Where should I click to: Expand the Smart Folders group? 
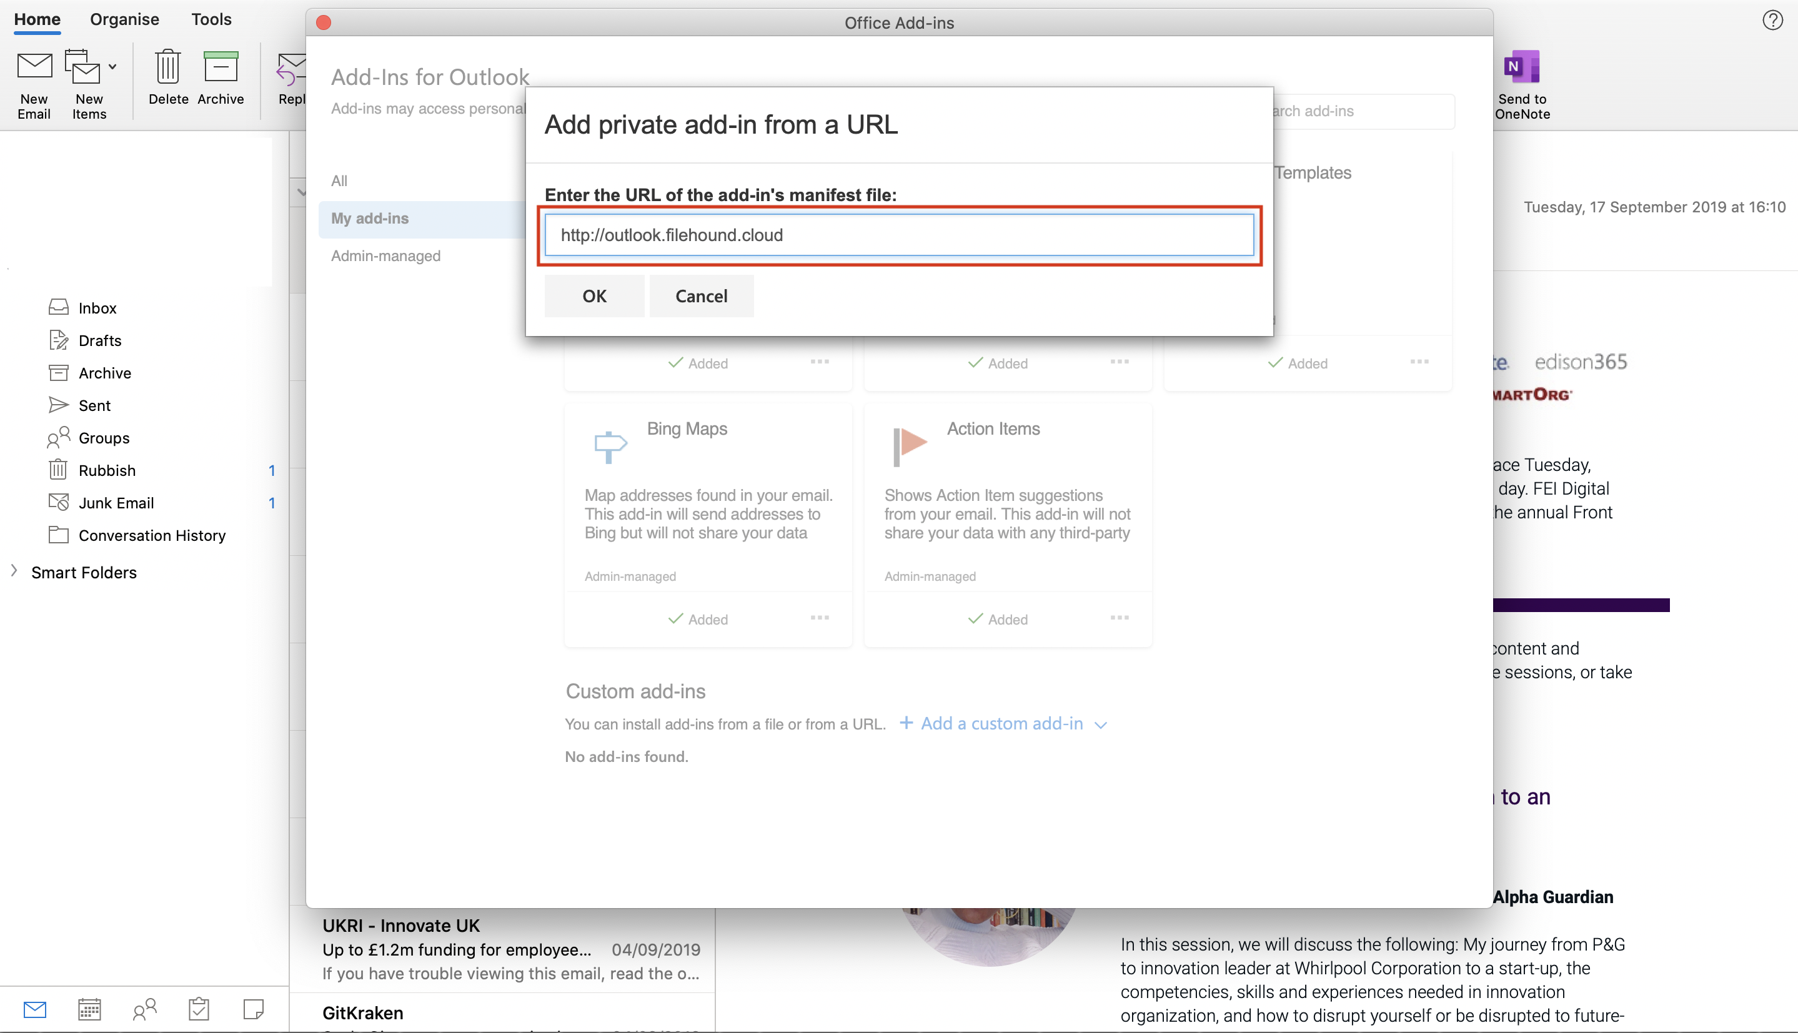point(14,570)
